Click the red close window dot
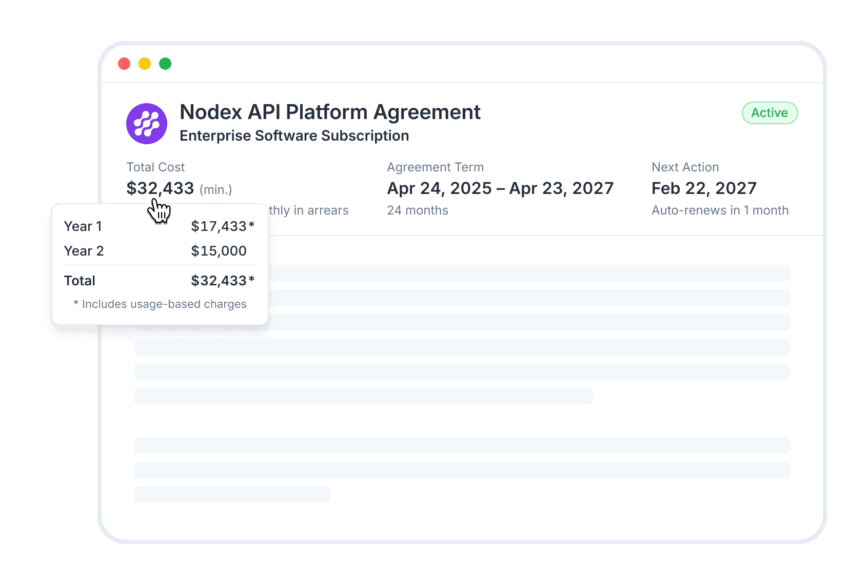 [x=124, y=64]
